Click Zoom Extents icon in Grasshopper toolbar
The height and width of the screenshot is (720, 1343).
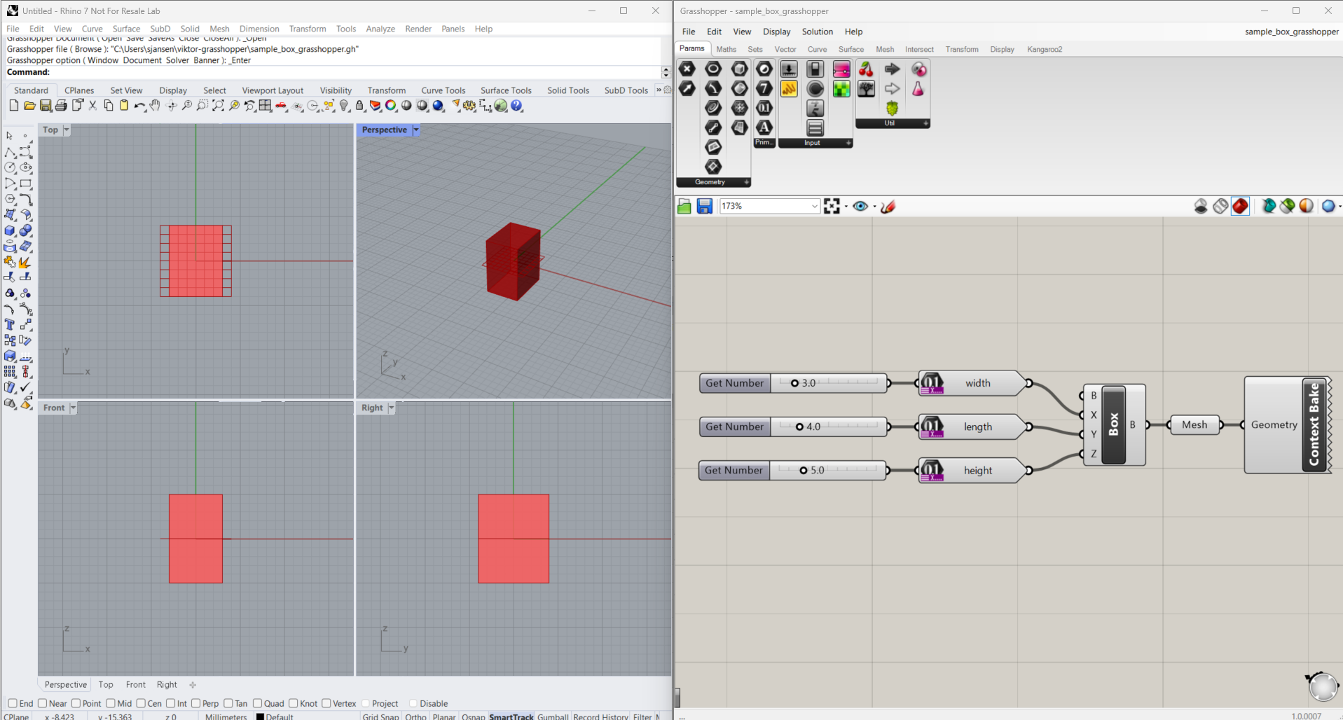pyautogui.click(x=832, y=206)
